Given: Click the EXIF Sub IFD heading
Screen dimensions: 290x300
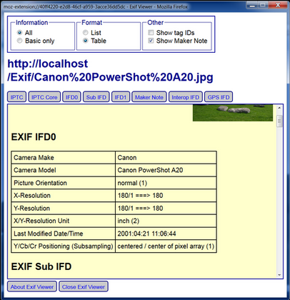Looking at the screenshot, I should (x=41, y=266).
